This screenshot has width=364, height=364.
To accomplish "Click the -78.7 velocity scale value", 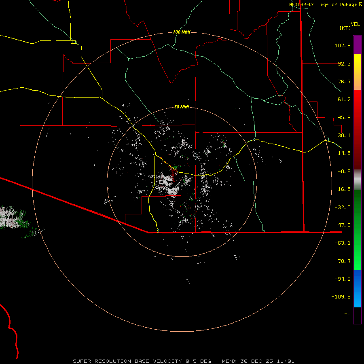I will (x=343, y=261).
